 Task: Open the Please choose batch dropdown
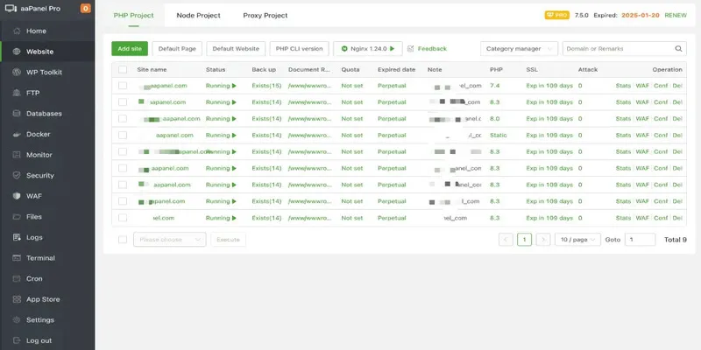pos(169,239)
